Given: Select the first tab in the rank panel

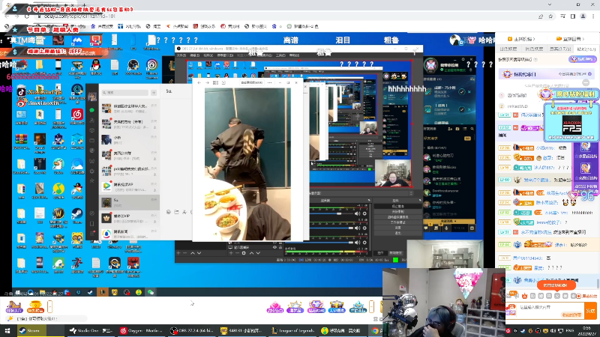Looking at the screenshot, I should 508,49.
